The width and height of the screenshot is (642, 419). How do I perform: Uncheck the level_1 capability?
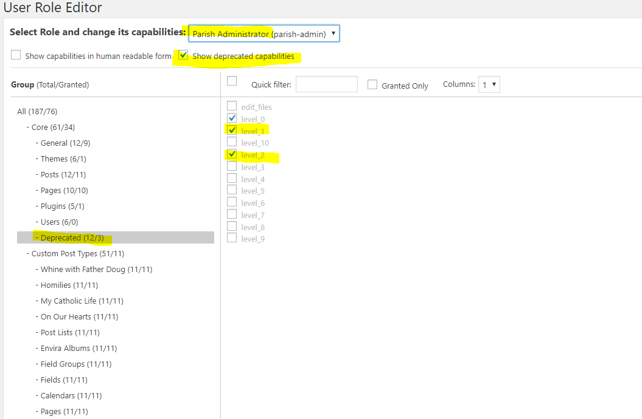(x=232, y=130)
